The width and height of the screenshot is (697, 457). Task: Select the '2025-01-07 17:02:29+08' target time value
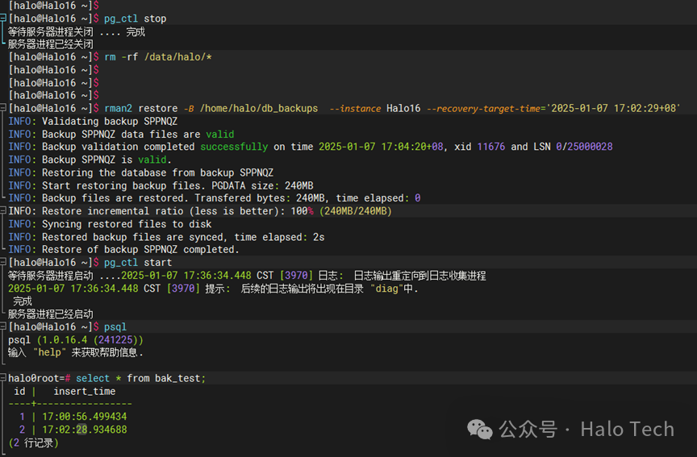pyautogui.click(x=613, y=108)
